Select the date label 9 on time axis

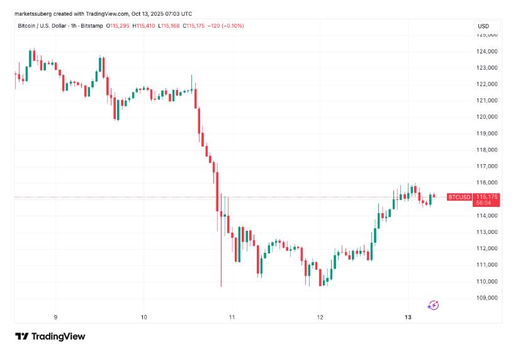(55, 317)
